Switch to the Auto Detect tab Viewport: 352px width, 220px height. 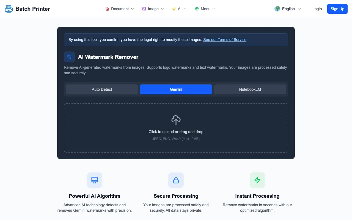102,89
